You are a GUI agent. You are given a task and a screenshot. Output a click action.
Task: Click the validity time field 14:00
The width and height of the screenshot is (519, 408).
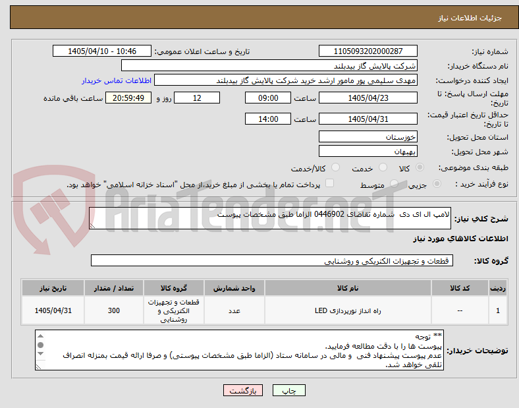268,119
